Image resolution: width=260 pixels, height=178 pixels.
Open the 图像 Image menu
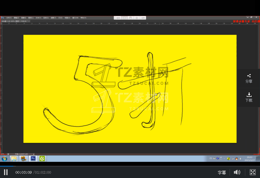[x=24, y=18]
